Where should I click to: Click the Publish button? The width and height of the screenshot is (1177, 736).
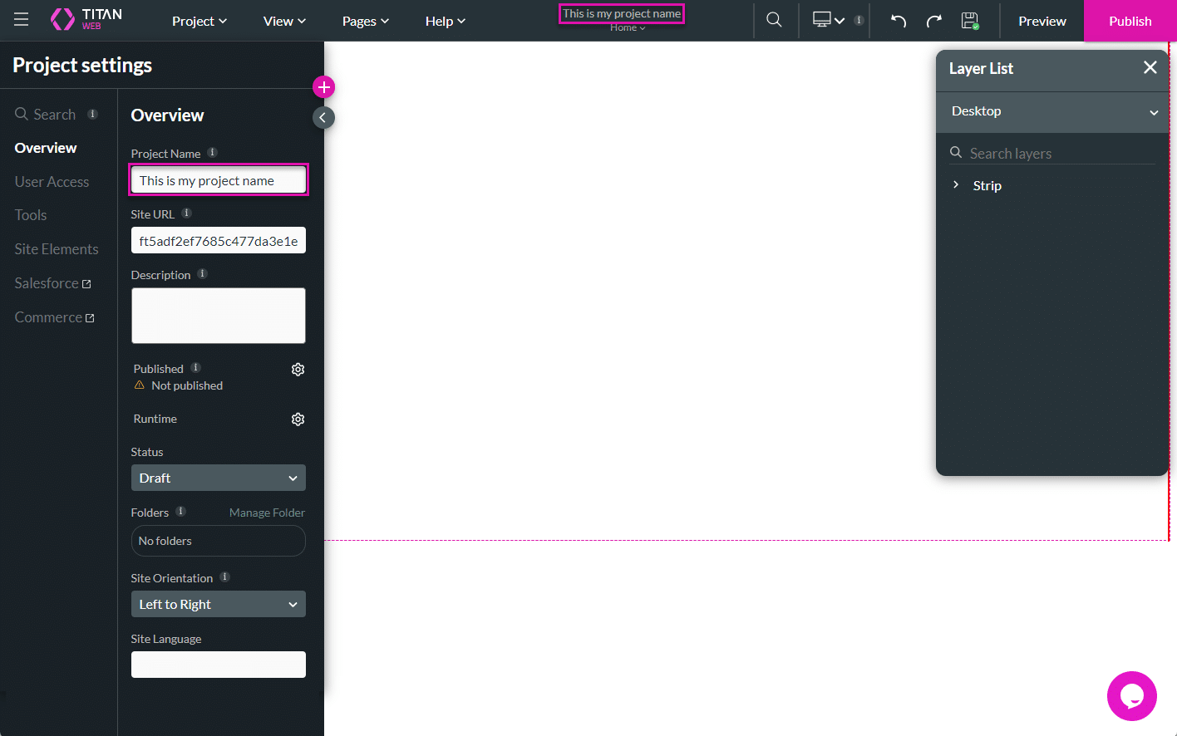click(1130, 22)
